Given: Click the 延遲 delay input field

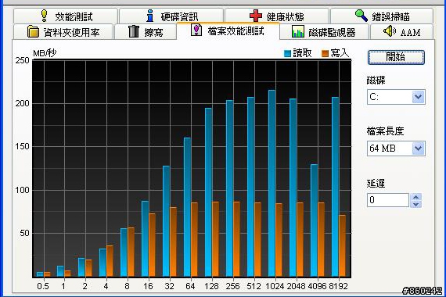Looking at the screenshot, I should tap(388, 200).
